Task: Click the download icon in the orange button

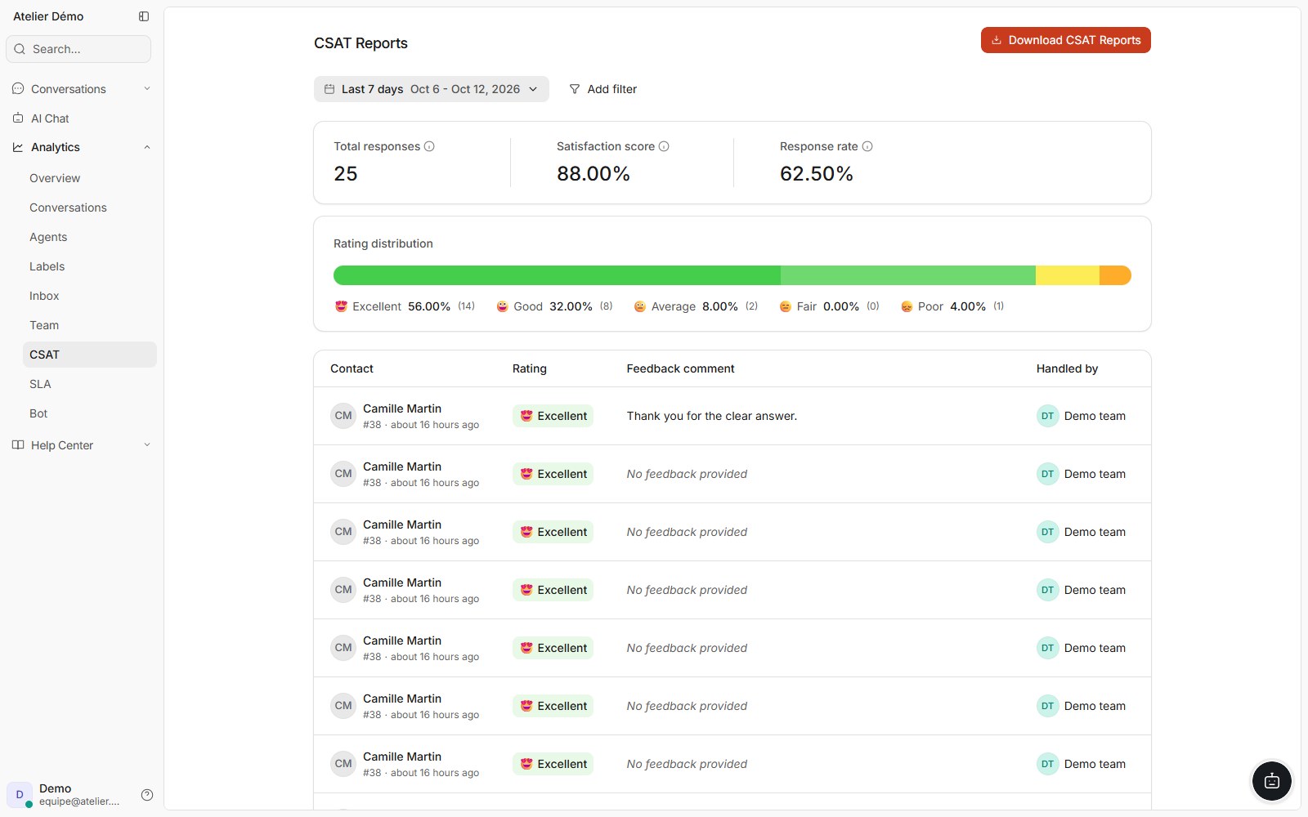Action: (997, 40)
